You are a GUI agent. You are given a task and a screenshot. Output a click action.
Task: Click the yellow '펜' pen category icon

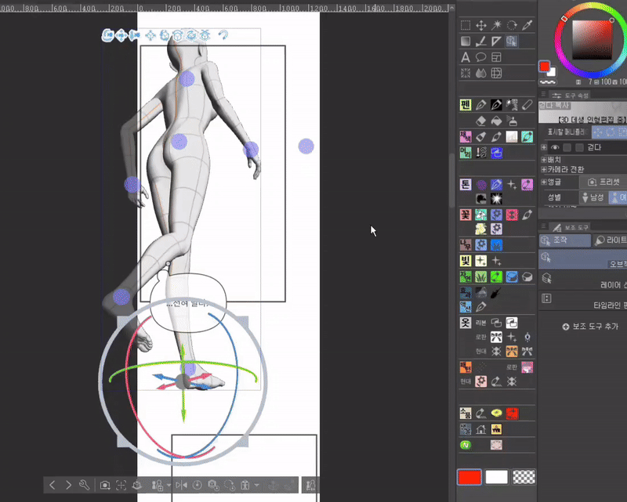click(x=466, y=105)
